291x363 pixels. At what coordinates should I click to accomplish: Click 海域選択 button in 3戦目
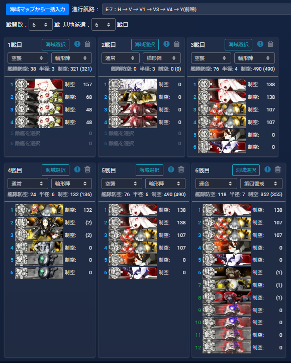click(238, 44)
